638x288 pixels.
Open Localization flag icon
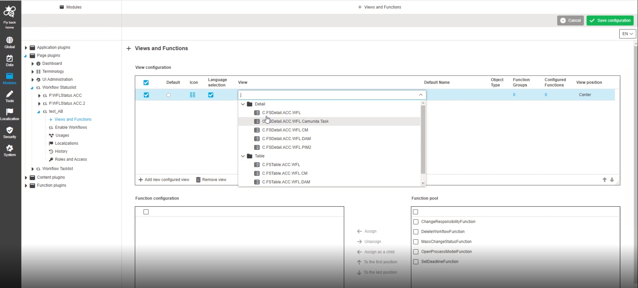[x=9, y=114]
